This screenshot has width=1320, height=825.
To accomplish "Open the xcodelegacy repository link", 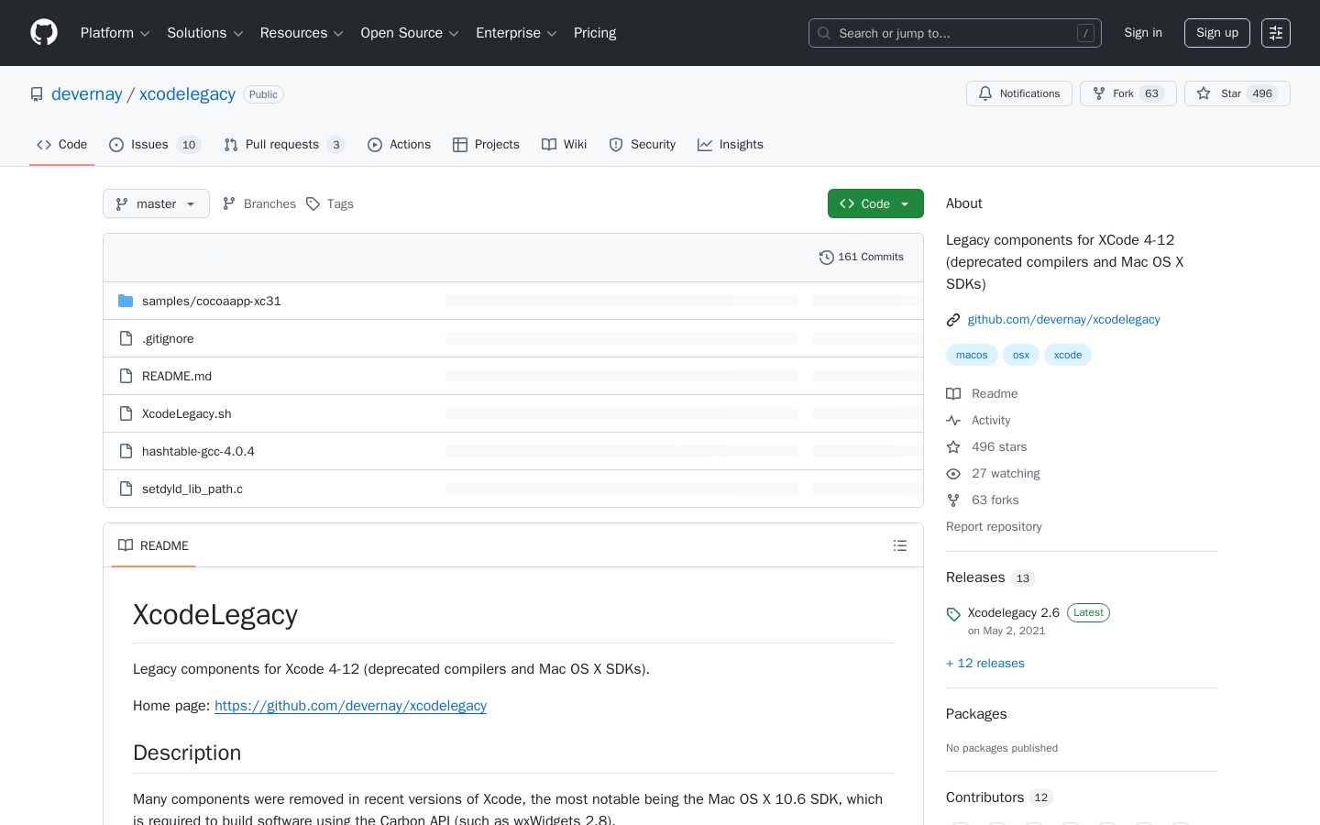I will coord(187,94).
